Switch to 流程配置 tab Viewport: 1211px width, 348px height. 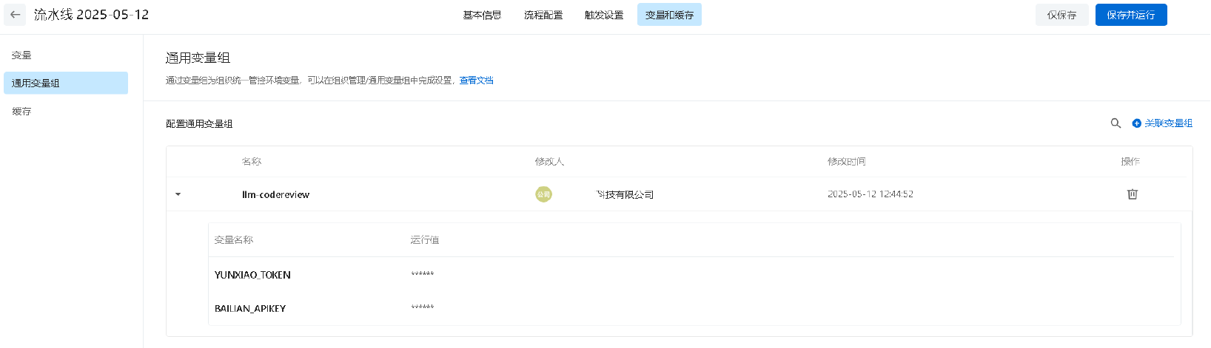pyautogui.click(x=543, y=15)
